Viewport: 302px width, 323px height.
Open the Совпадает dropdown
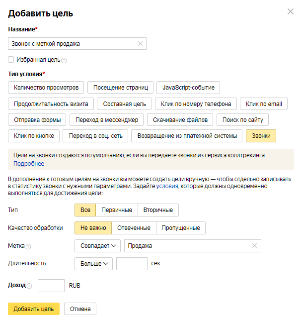click(x=98, y=246)
